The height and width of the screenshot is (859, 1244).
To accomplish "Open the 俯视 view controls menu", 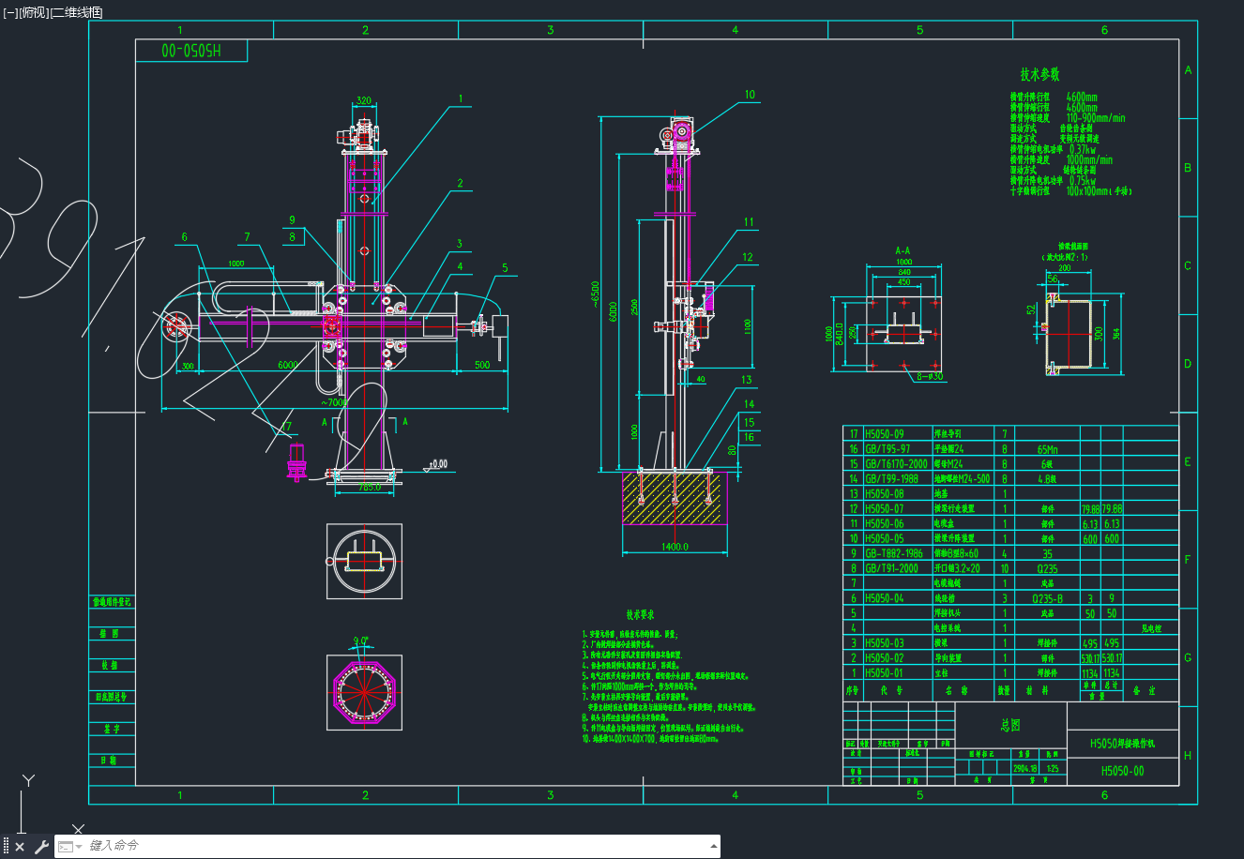I will pyautogui.click(x=33, y=12).
